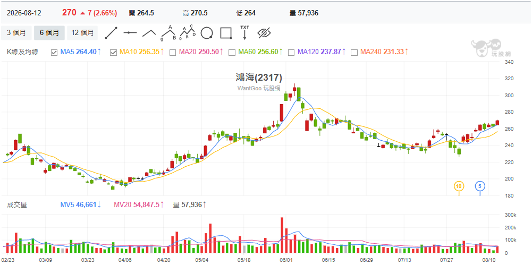Image resolution: width=532 pixels, height=265 pixels.
Task: Click the 成交量 volume label
Action: (16, 204)
